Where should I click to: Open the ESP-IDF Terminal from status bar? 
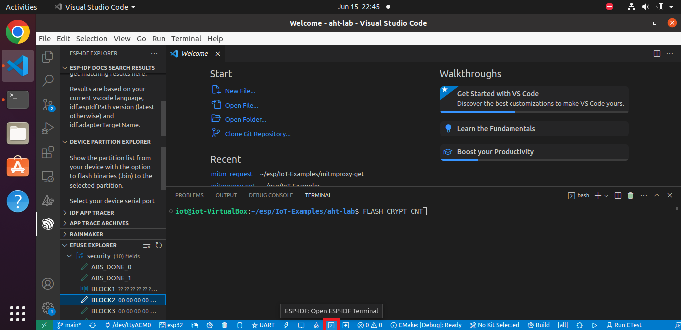click(x=331, y=325)
